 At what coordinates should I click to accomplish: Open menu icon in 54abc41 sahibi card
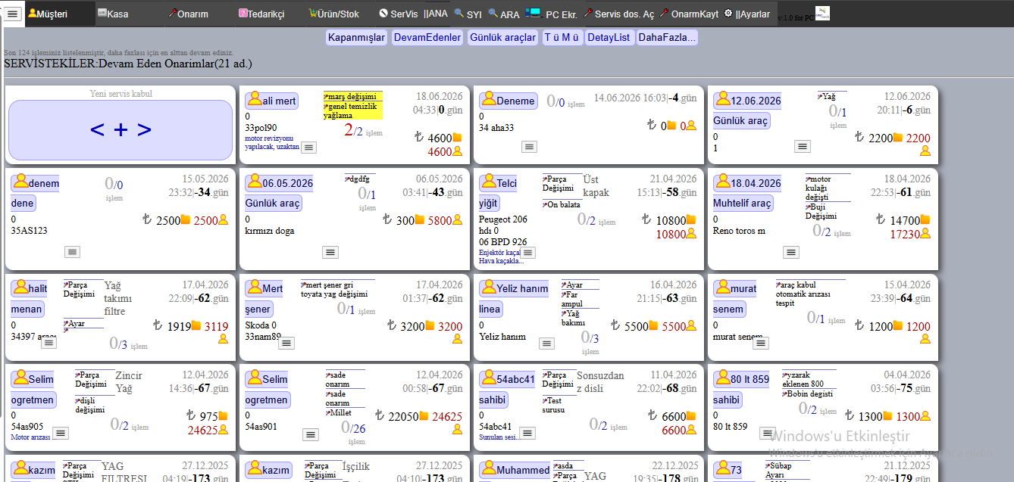[x=528, y=433]
